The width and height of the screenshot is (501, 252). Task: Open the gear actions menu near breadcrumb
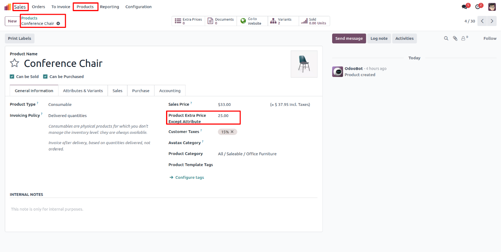coord(58,23)
